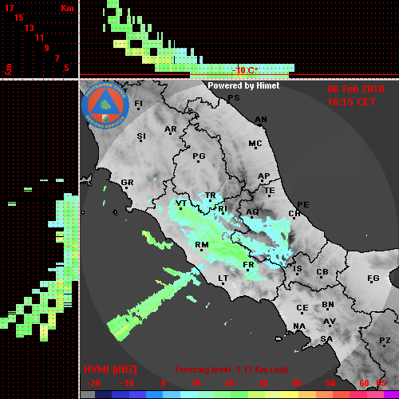Click the SA city label

pyautogui.click(x=326, y=339)
